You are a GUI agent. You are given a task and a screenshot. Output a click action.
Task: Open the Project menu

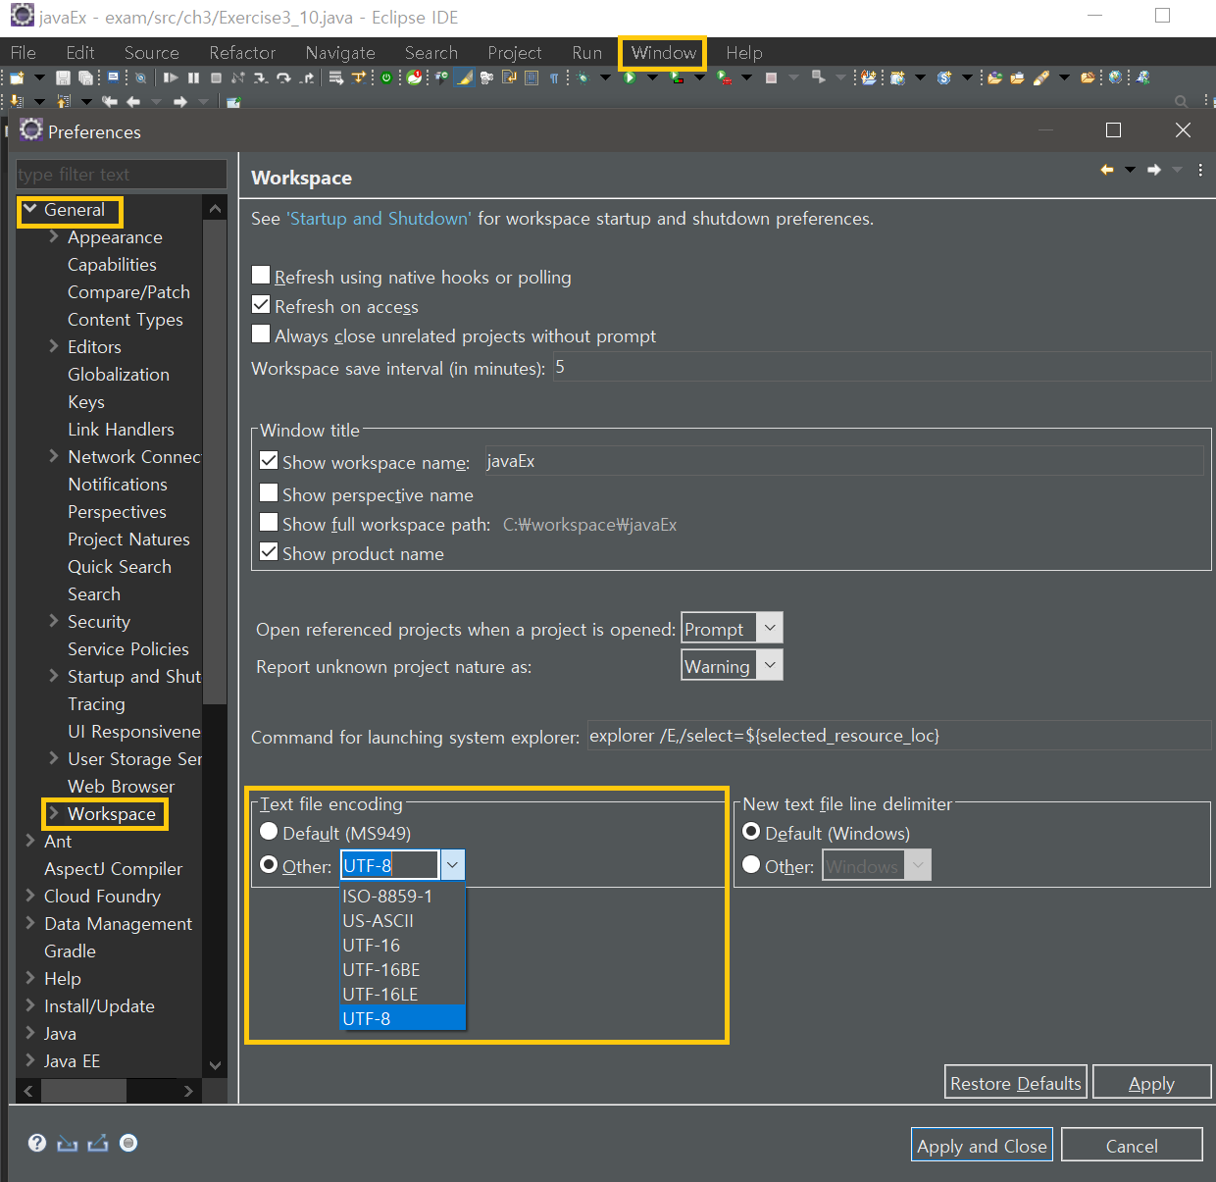[515, 53]
